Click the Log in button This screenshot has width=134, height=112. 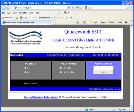tap(103, 72)
